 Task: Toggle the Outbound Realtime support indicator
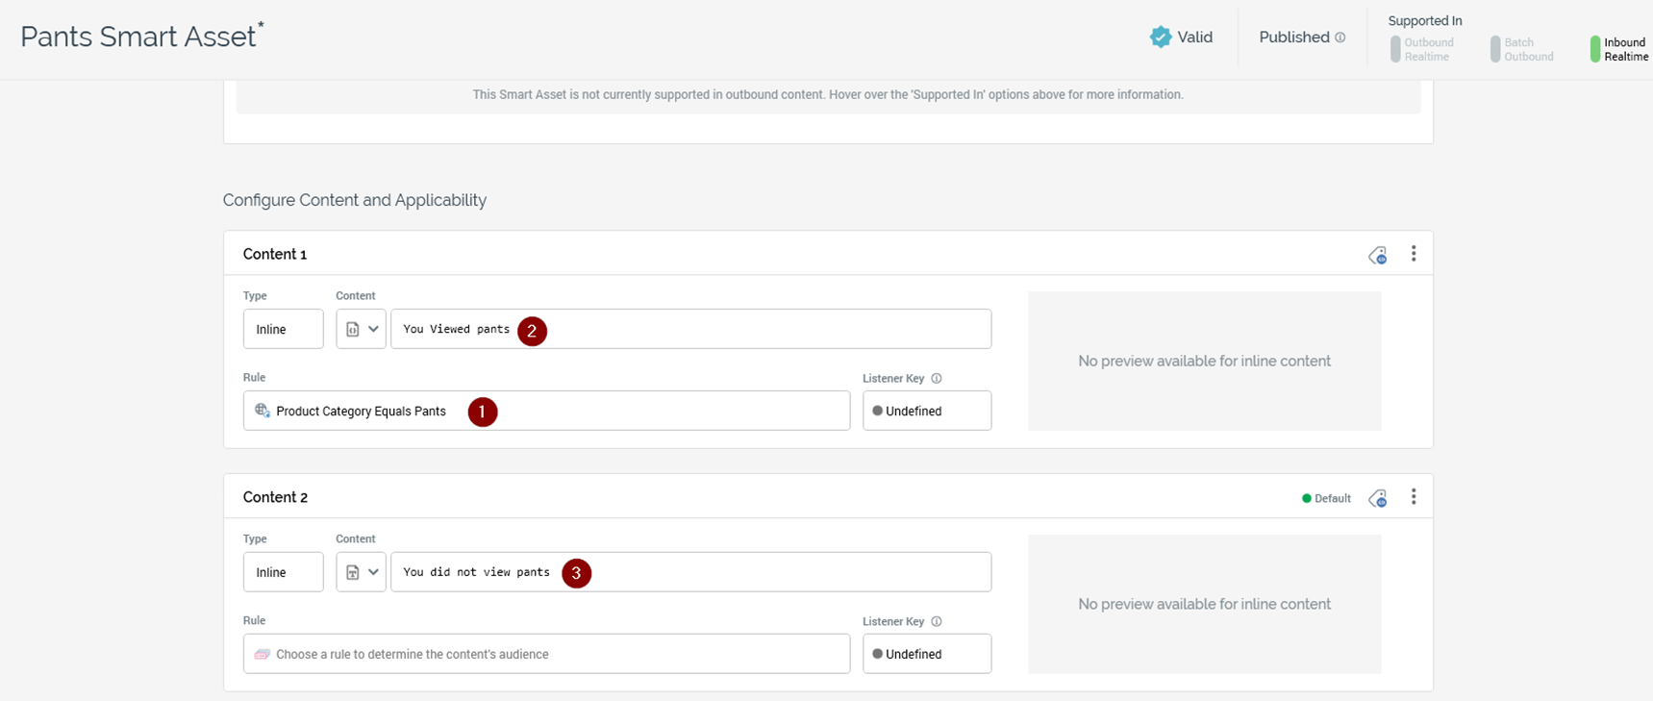1395,49
